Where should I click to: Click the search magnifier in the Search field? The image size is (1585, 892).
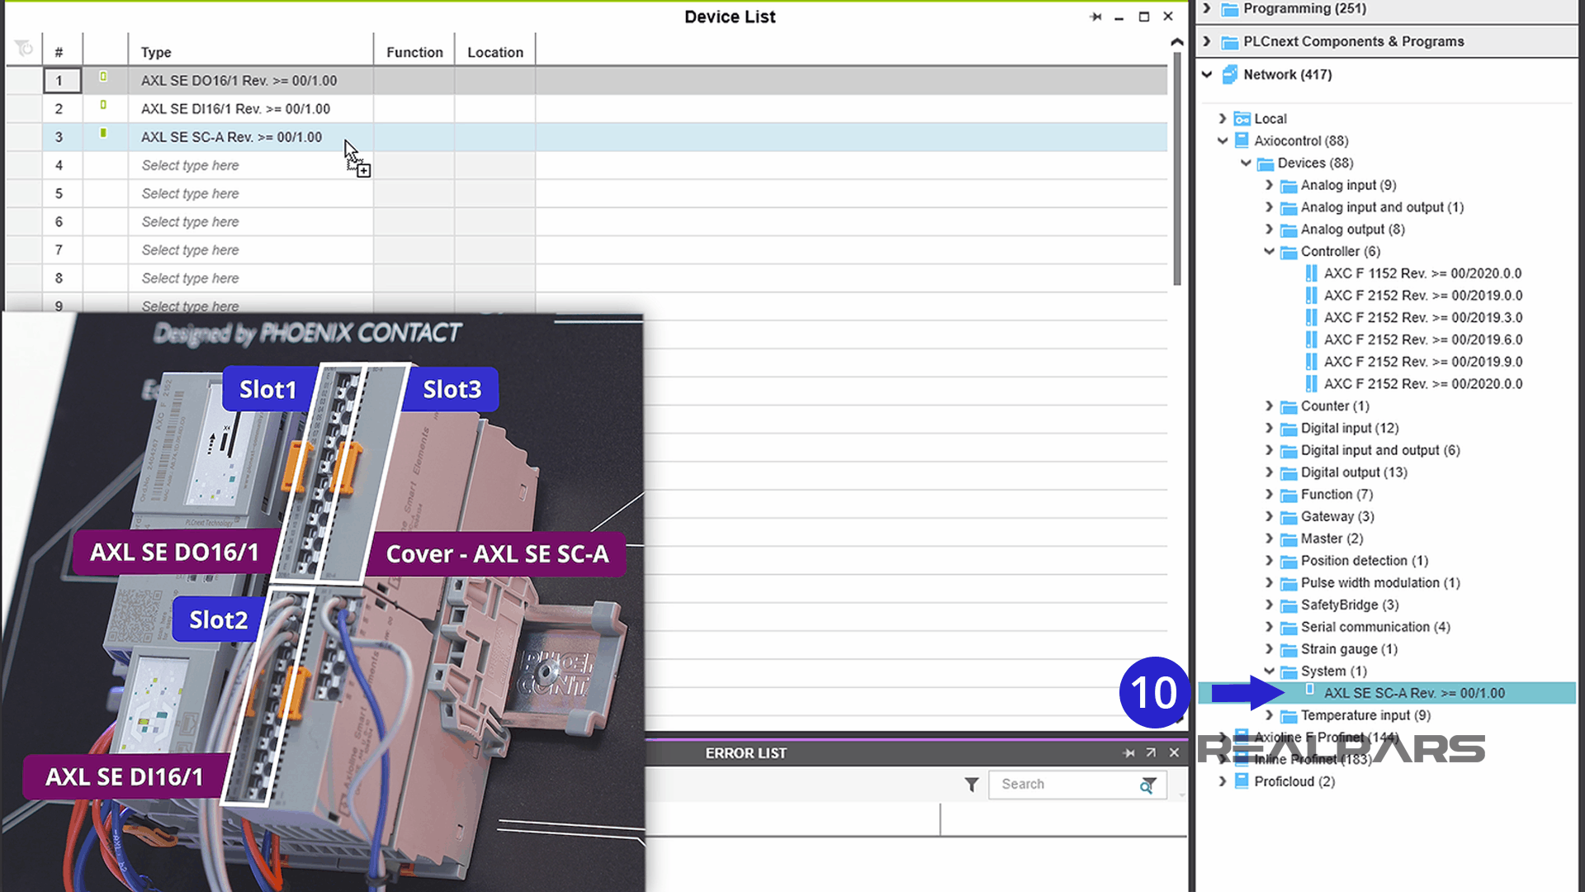pyautogui.click(x=1147, y=785)
